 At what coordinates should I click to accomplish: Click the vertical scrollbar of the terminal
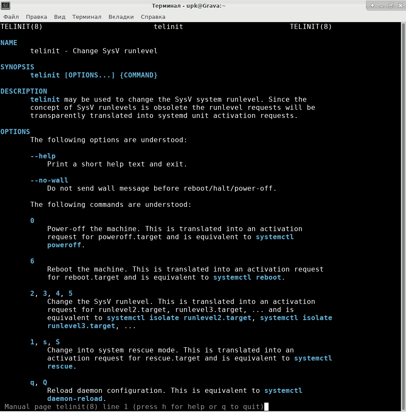[x=403, y=216]
